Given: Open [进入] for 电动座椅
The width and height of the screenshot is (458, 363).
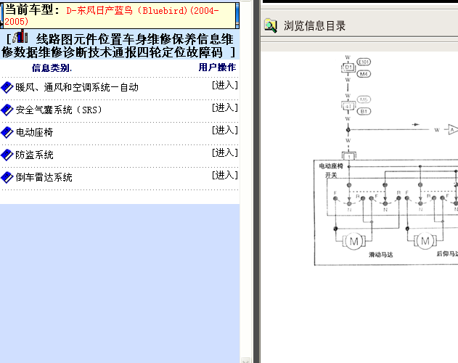Looking at the screenshot, I should pyautogui.click(x=224, y=130).
